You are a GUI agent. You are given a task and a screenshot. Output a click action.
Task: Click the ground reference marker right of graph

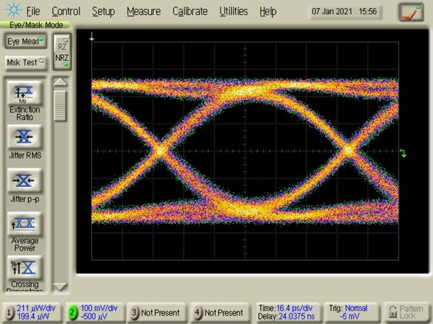point(403,153)
